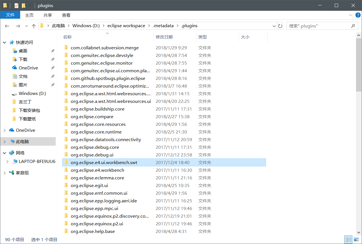Switch to large thumbnails view layout
The height and width of the screenshot is (244, 362).
click(x=356, y=240)
